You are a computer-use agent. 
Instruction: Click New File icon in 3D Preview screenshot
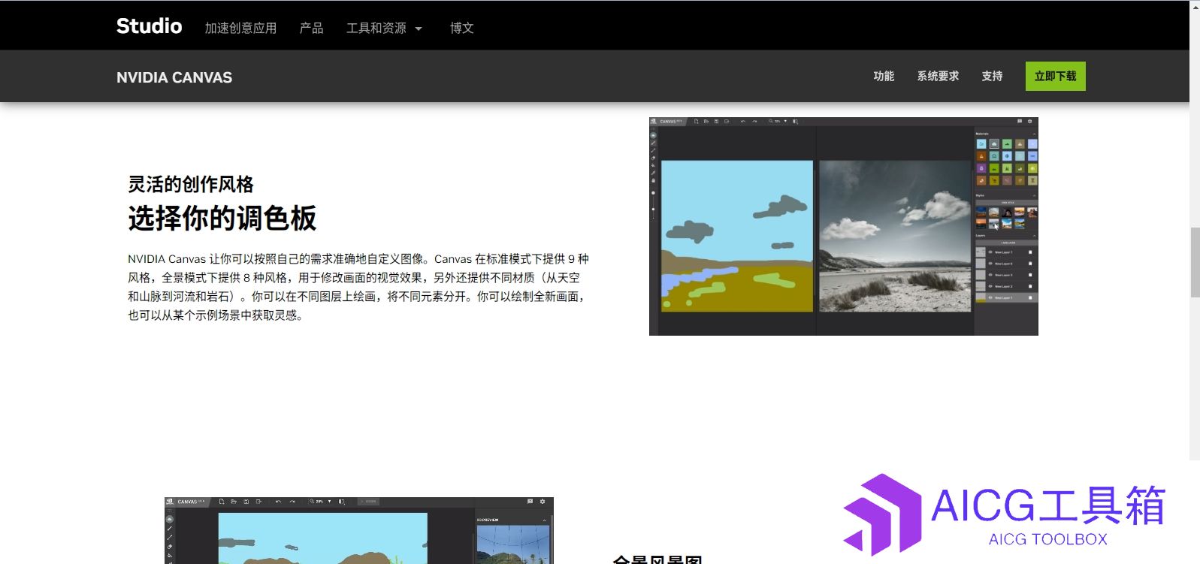[222, 502]
